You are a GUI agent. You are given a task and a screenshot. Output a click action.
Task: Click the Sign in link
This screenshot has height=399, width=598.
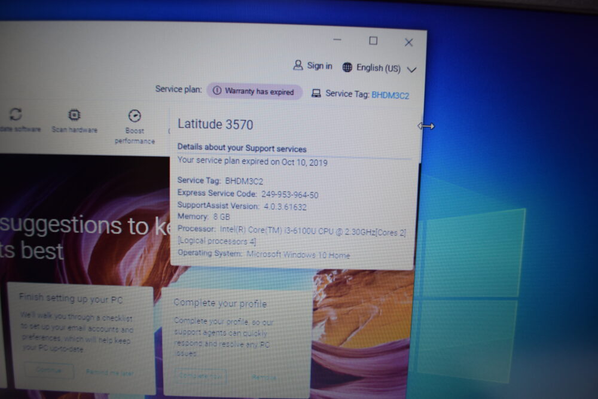[319, 66]
